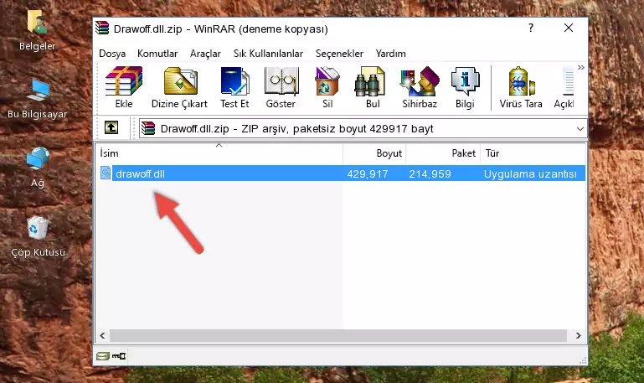Open the Göster view tool
This screenshot has height=383, width=644.
(281, 87)
